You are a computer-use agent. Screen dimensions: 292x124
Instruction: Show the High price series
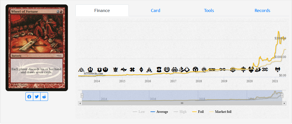[x=180, y=112]
